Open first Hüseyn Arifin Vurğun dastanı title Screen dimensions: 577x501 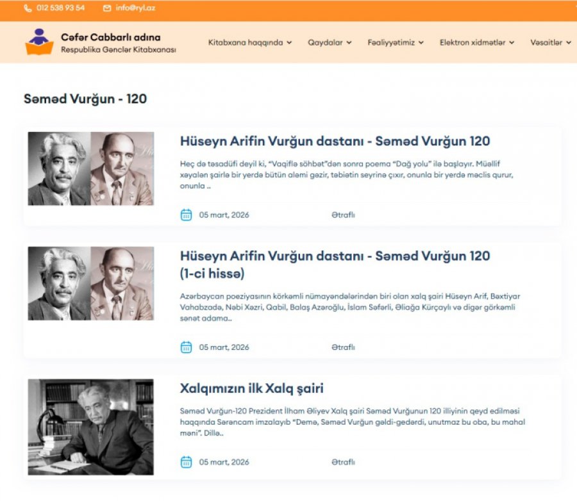[335, 141]
